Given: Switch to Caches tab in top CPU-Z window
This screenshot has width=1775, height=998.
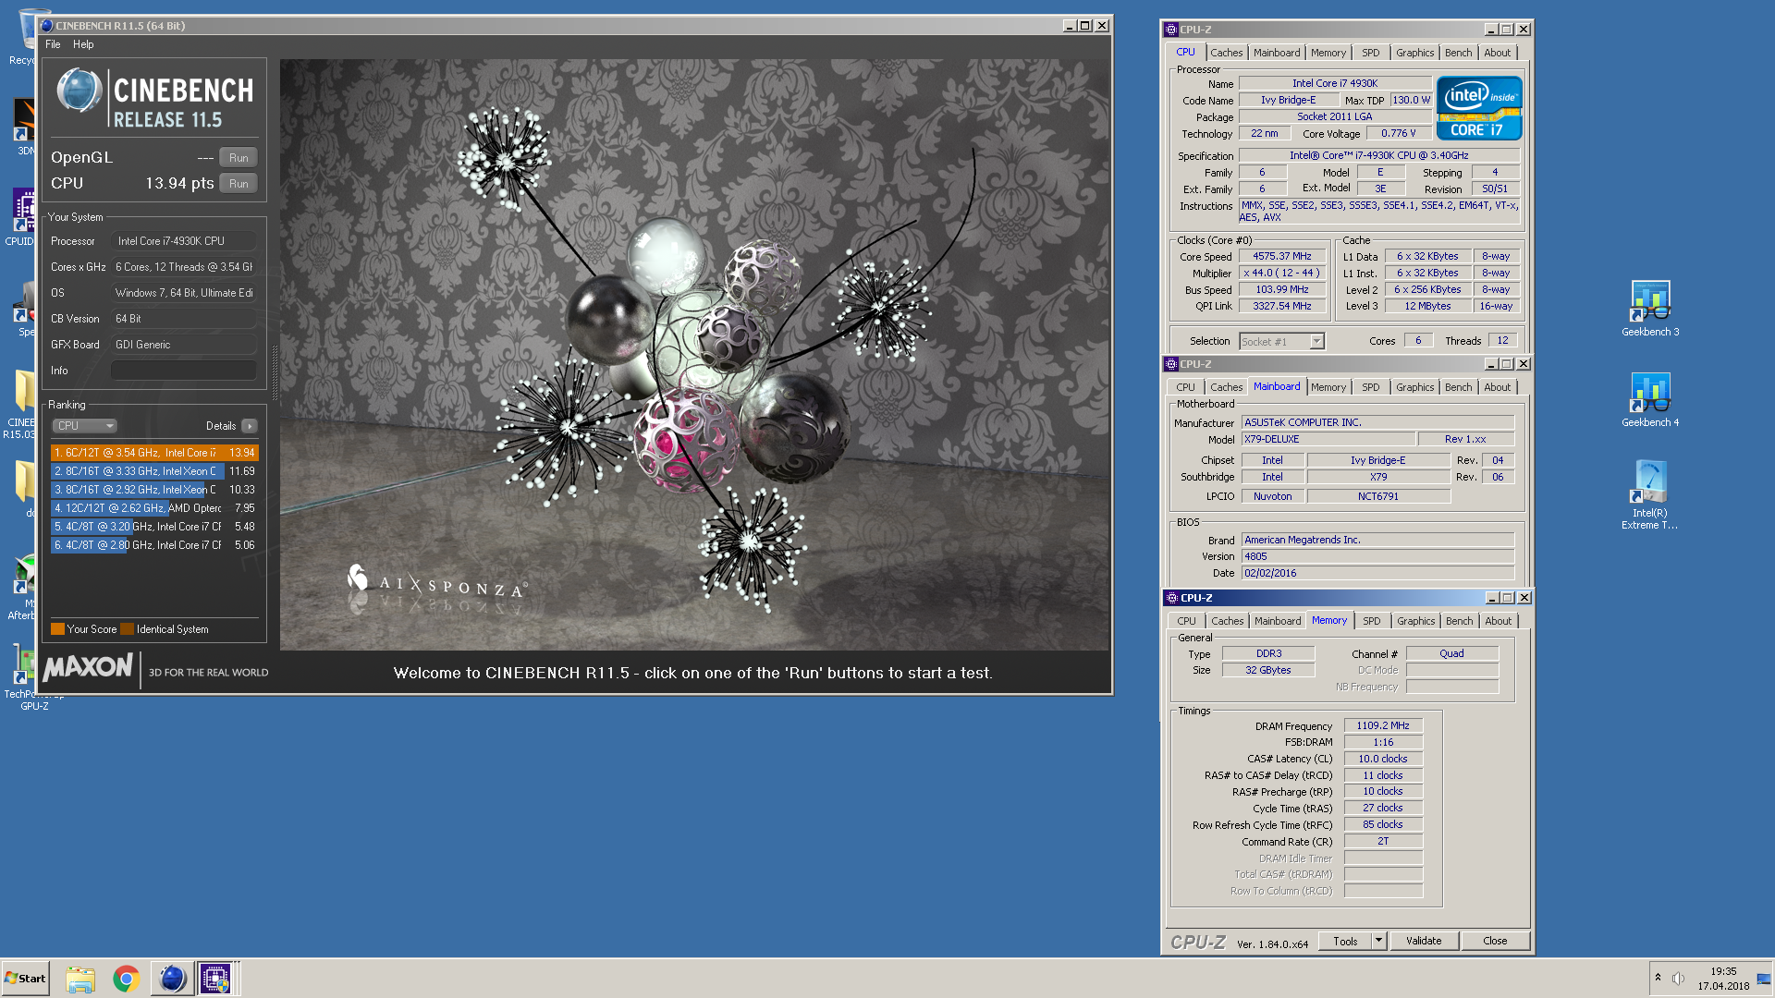Looking at the screenshot, I should 1226,53.
